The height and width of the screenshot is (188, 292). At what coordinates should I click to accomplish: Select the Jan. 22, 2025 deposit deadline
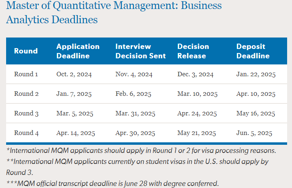(256, 74)
